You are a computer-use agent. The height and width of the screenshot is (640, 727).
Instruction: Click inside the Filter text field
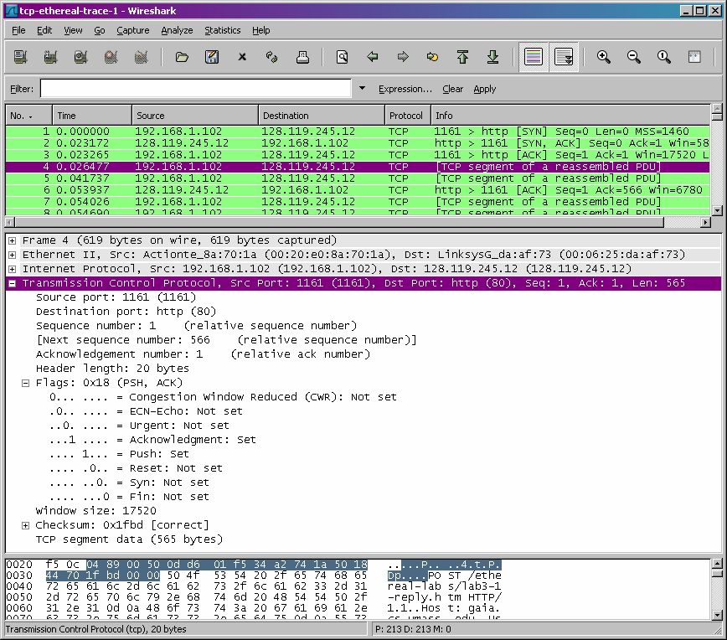click(196, 88)
